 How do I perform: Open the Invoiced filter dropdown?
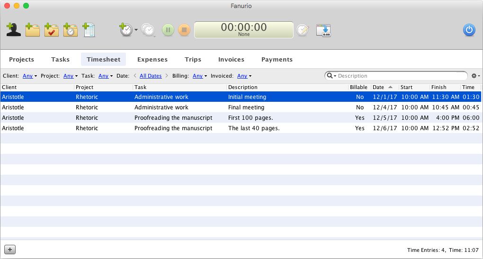click(244, 76)
